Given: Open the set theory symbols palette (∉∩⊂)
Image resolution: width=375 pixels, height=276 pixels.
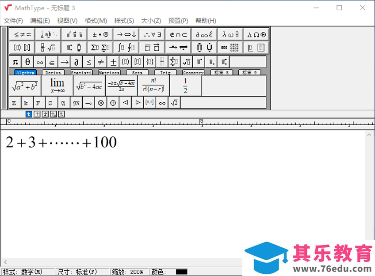Looking at the screenshot, I should tap(178, 34).
